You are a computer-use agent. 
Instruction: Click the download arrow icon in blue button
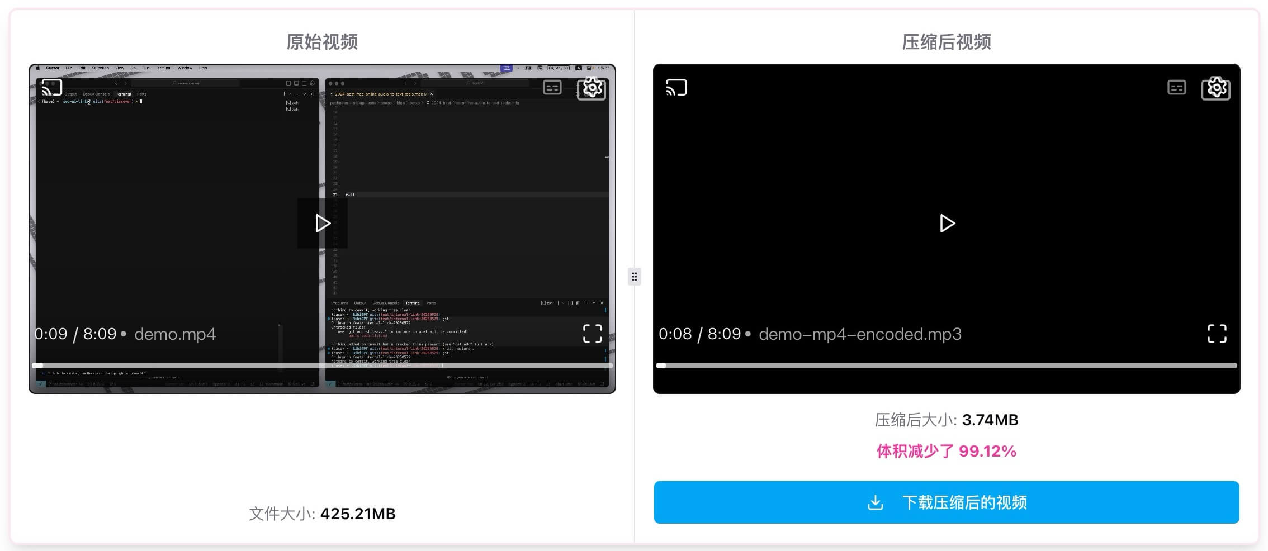click(x=876, y=502)
